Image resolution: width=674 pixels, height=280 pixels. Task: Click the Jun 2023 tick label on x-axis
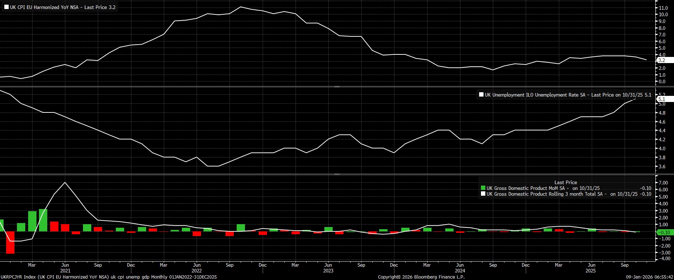coord(328,265)
